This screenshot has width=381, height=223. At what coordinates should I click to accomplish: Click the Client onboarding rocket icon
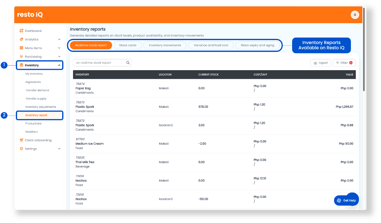tap(21, 140)
